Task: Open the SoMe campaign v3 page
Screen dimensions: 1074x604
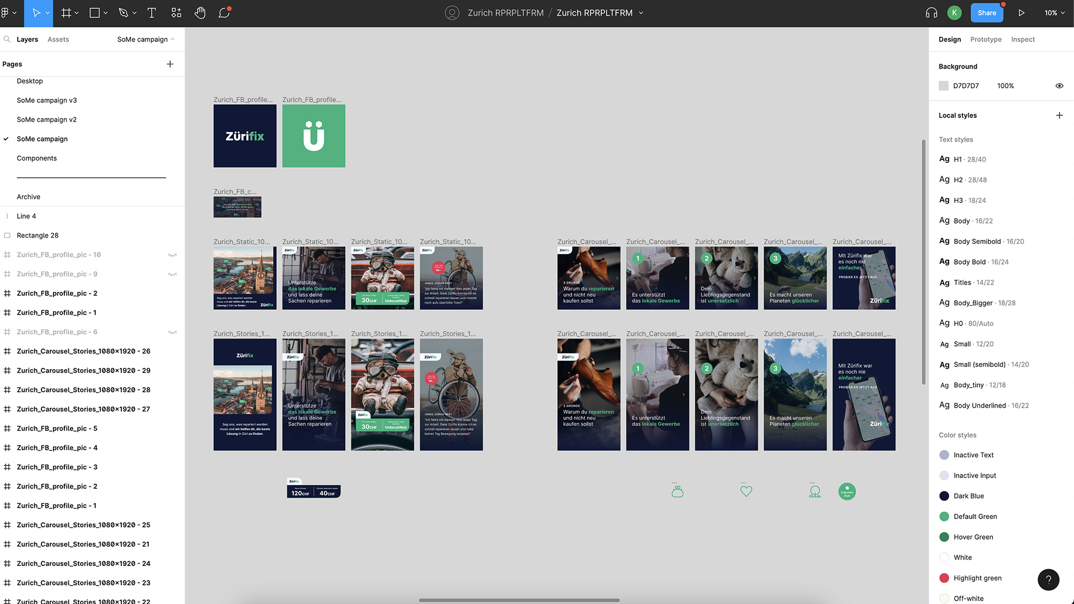Action: [46, 100]
